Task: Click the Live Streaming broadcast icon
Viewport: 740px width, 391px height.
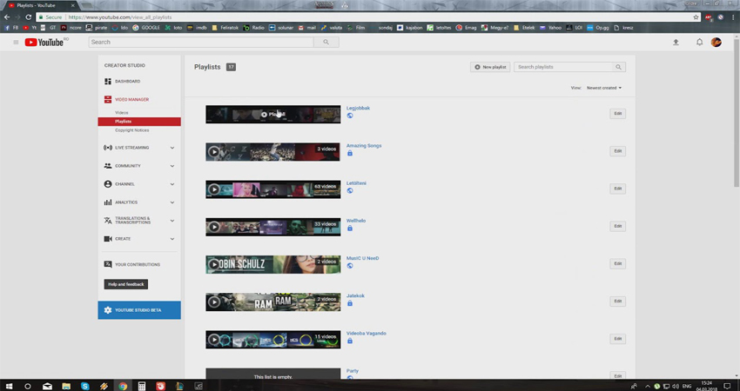Action: click(x=108, y=148)
